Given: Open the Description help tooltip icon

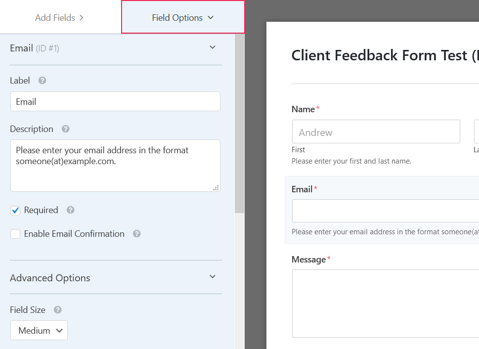Looking at the screenshot, I should [65, 129].
